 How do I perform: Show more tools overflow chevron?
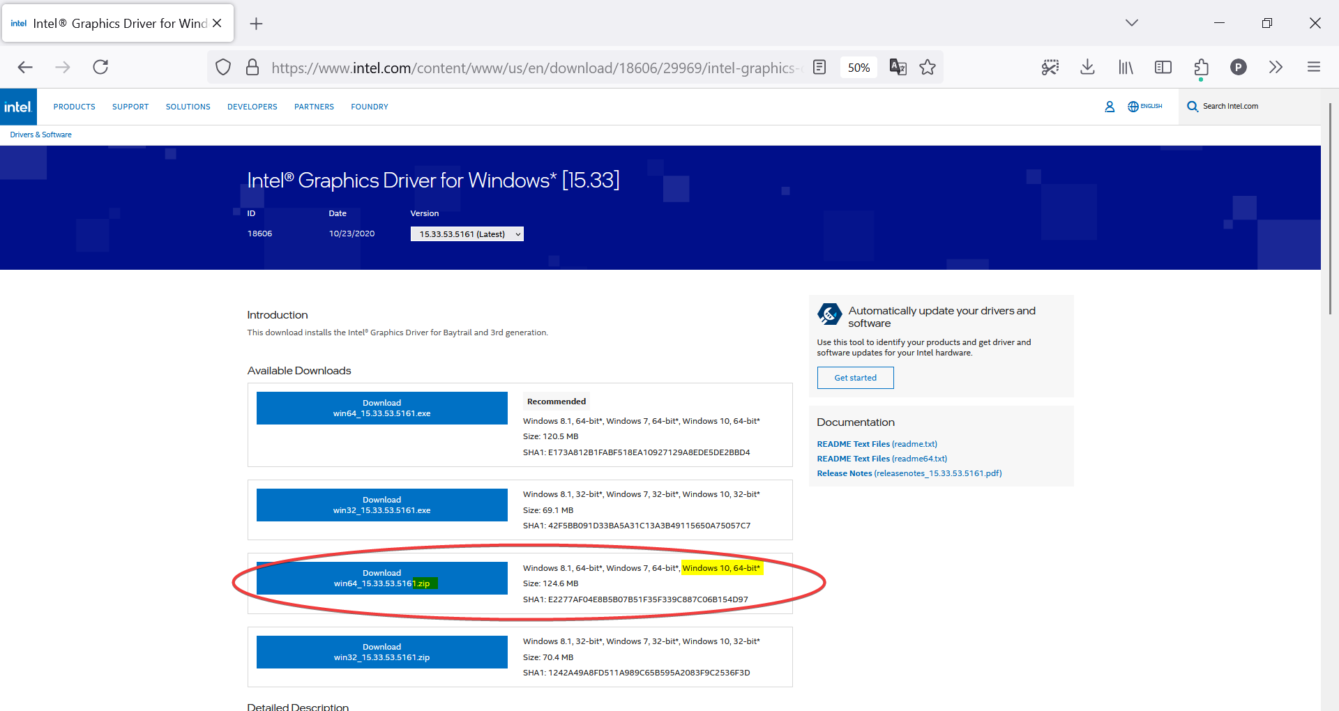[1276, 67]
